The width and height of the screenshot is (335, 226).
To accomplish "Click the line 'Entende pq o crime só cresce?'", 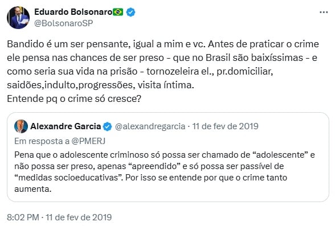I will 74,99.
